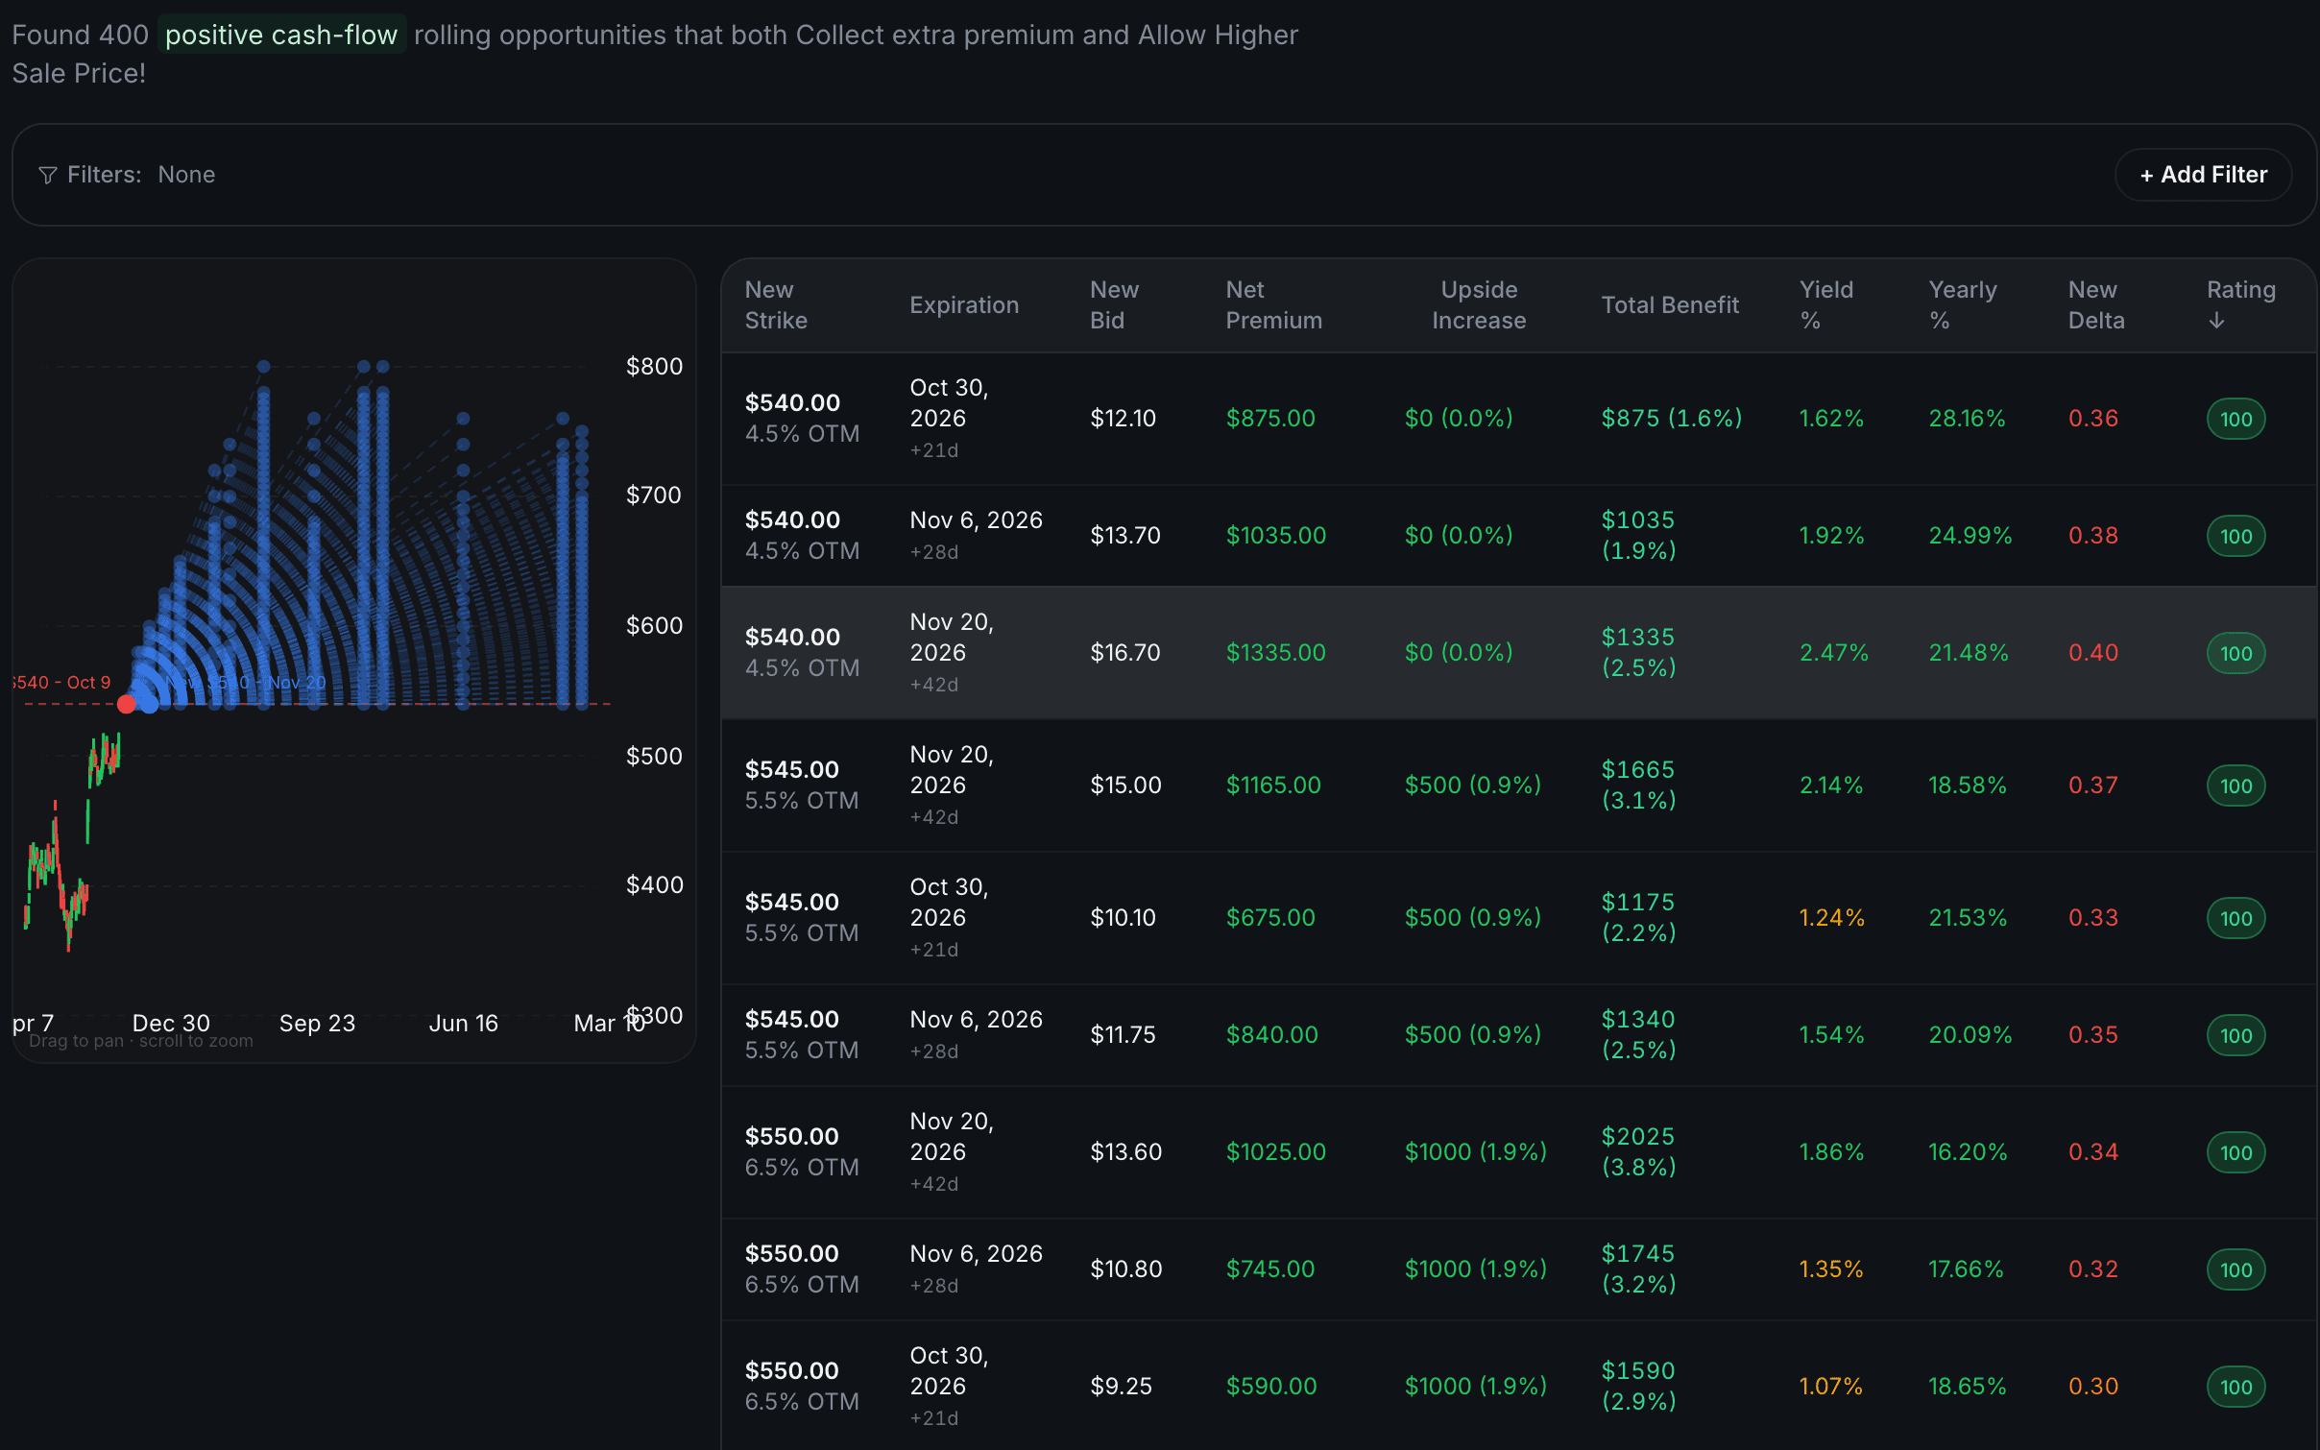Click the $590.00 net premium cell
This screenshot has height=1450, width=2320.
pyautogui.click(x=1270, y=1386)
